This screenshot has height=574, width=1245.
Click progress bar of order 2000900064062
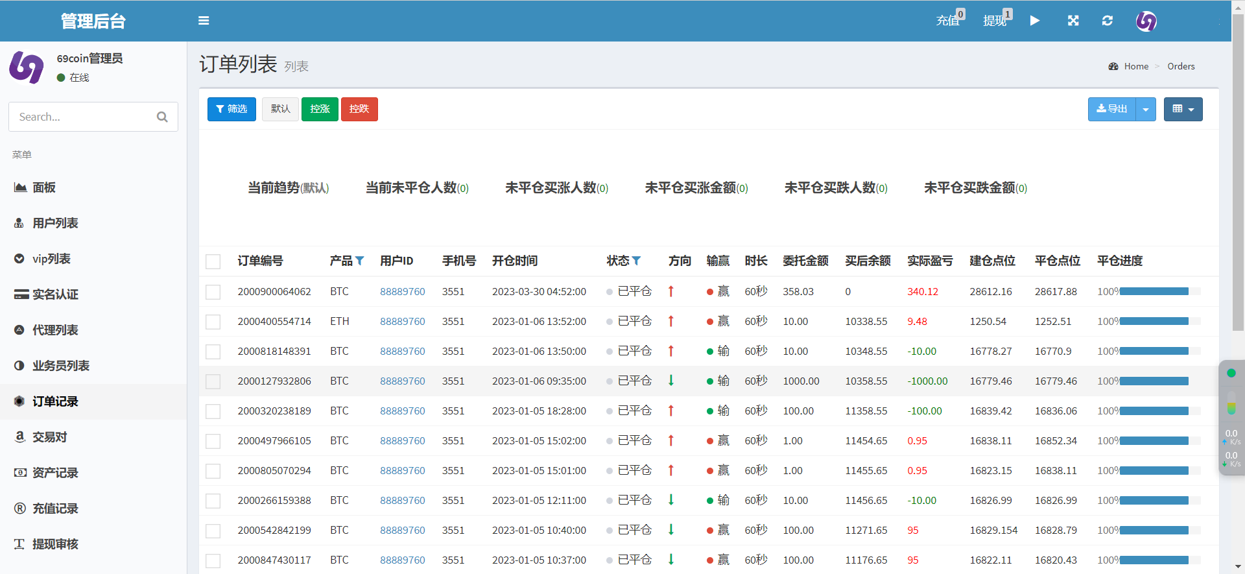point(1160,292)
